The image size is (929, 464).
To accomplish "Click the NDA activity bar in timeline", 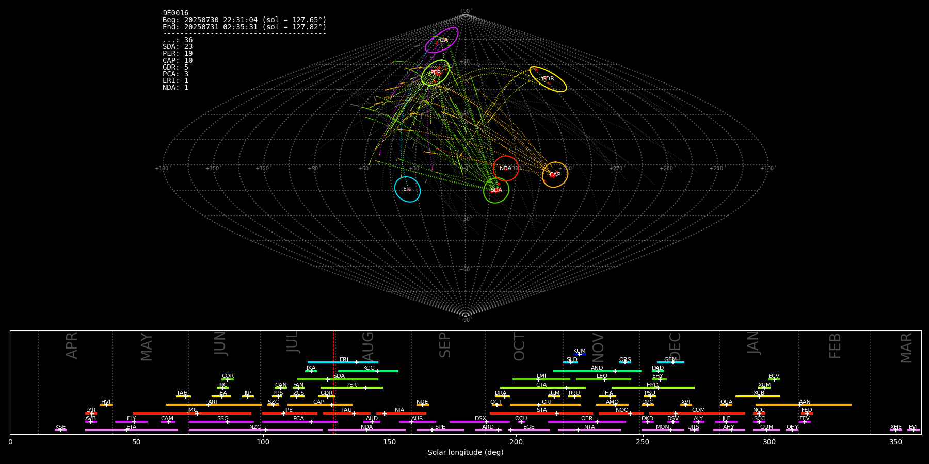I will [367, 430].
